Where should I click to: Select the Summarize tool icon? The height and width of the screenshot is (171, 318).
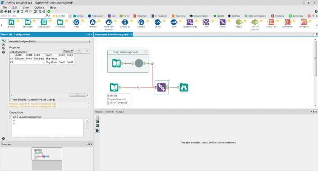287,22
